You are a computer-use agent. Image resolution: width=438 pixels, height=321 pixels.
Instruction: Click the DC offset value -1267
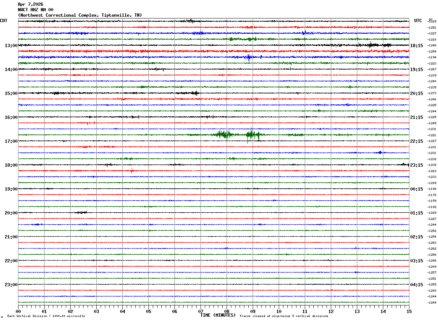click(x=431, y=70)
